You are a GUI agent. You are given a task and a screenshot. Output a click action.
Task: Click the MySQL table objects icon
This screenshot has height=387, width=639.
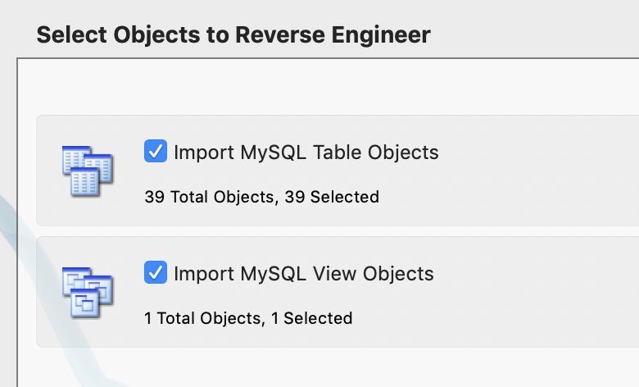tap(88, 171)
